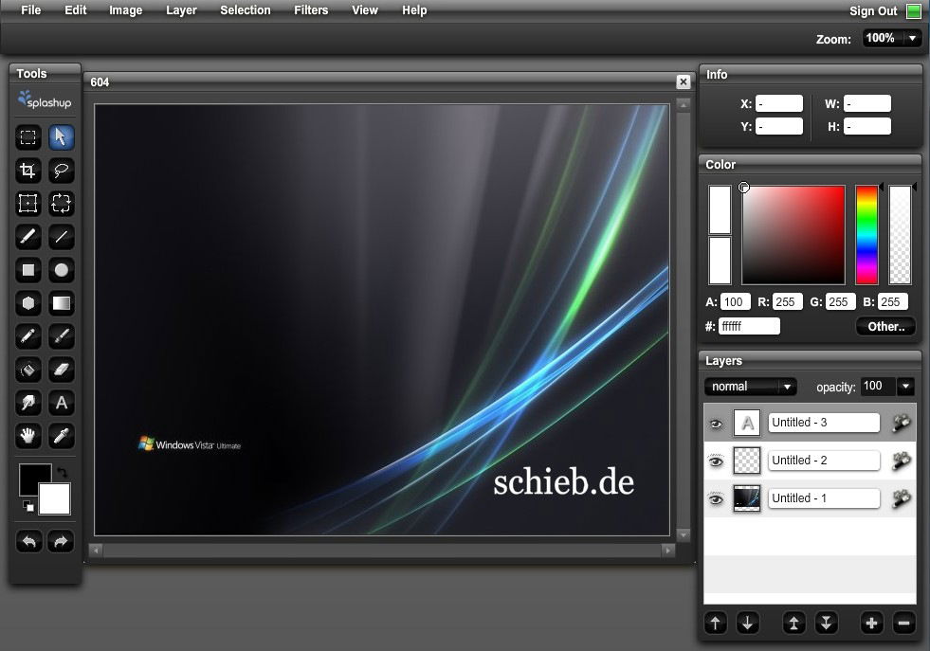Image resolution: width=930 pixels, height=651 pixels.
Task: Delete layer with minus button
Action: [903, 624]
